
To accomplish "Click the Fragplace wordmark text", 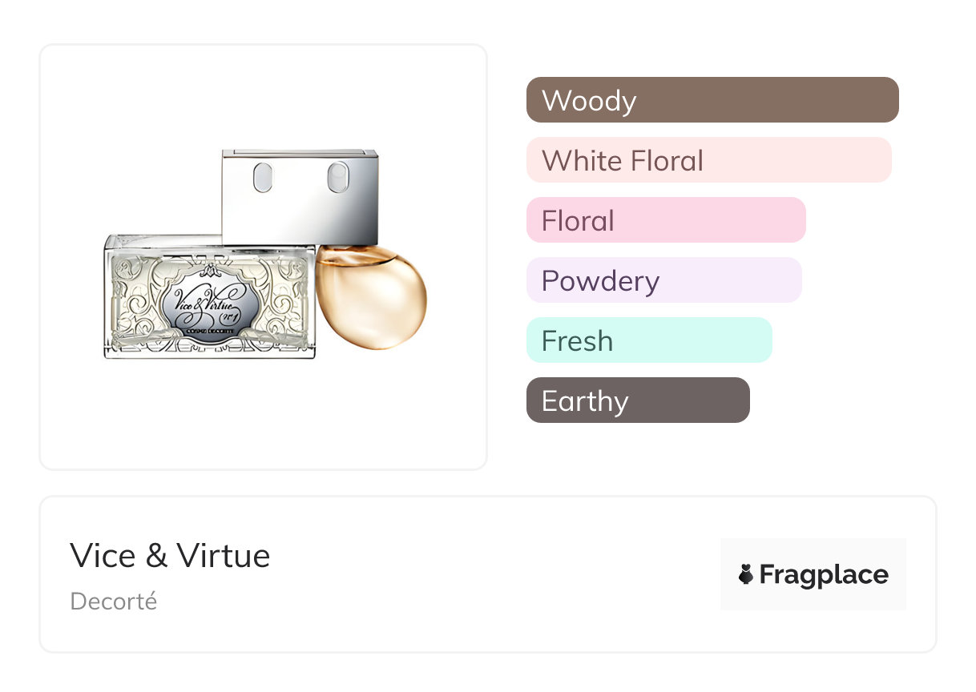I will [824, 574].
